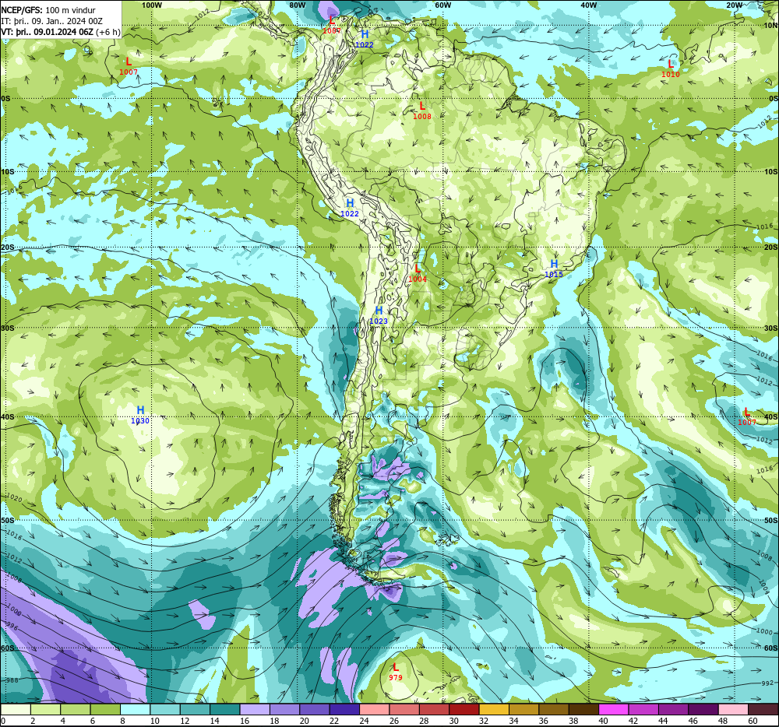Select the 992 isobar label
The height and width of the screenshot is (727, 779).
pos(767,683)
